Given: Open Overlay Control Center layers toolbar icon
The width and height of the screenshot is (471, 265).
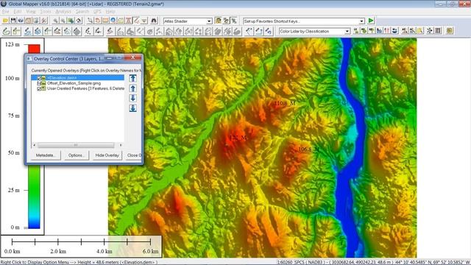Looking at the screenshot, I should pos(36,21).
